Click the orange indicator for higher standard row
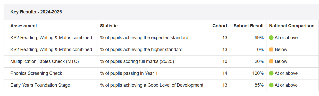Screen dimensions: 319x96 (x=271, y=50)
